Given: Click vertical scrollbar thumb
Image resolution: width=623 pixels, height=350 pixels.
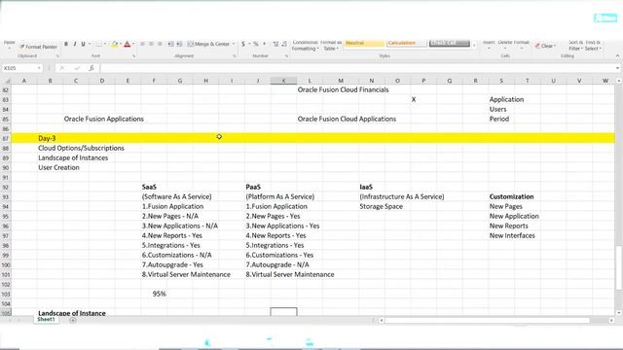Looking at the screenshot, I should [x=619, y=268].
